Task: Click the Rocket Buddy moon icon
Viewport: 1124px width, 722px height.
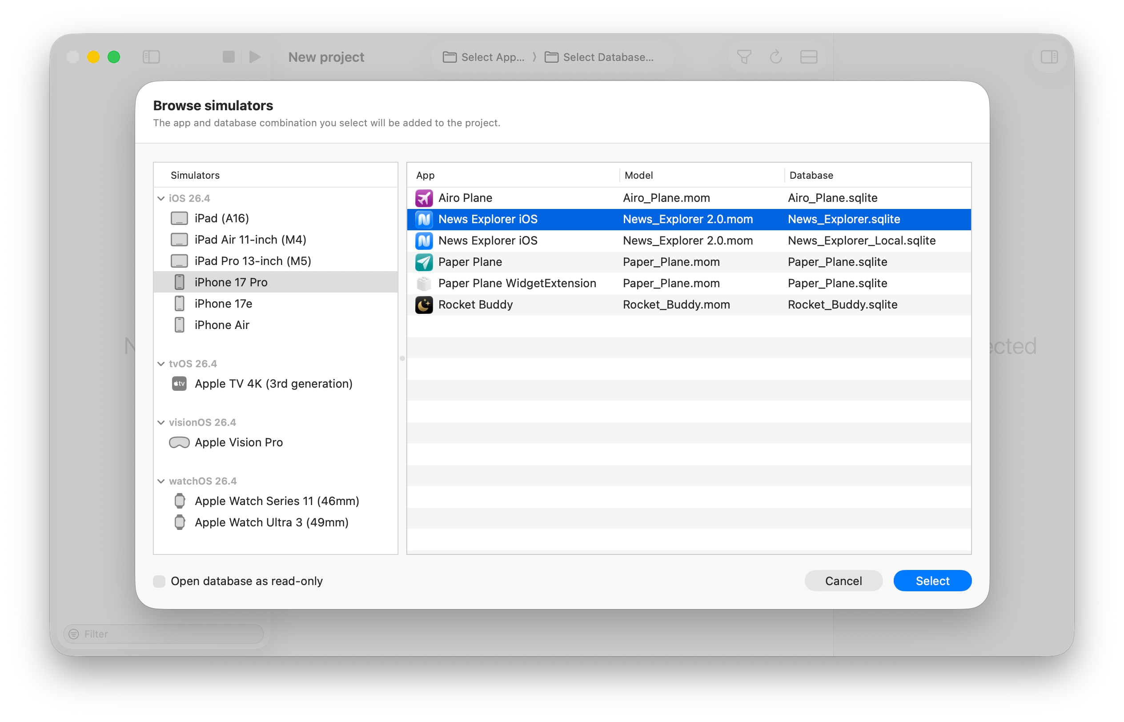Action: point(424,305)
